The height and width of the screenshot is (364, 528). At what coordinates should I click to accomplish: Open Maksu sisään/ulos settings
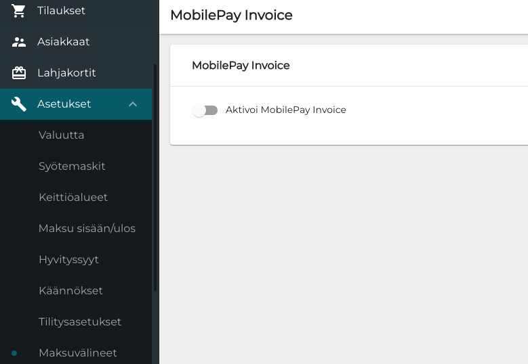[87, 229]
